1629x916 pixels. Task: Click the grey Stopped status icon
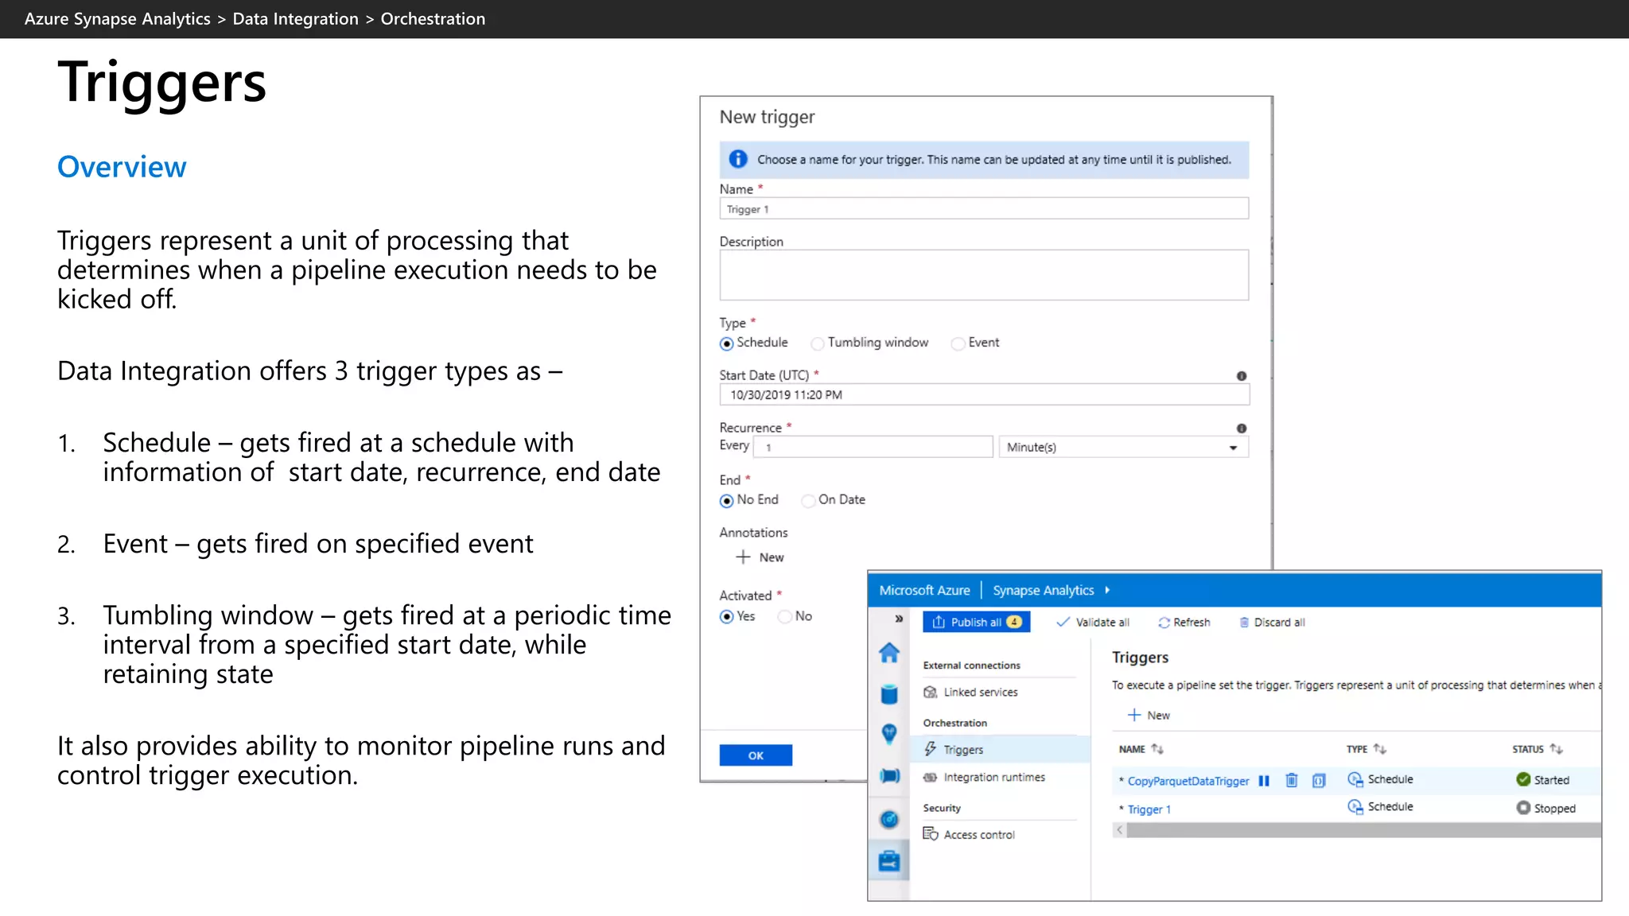click(1523, 808)
